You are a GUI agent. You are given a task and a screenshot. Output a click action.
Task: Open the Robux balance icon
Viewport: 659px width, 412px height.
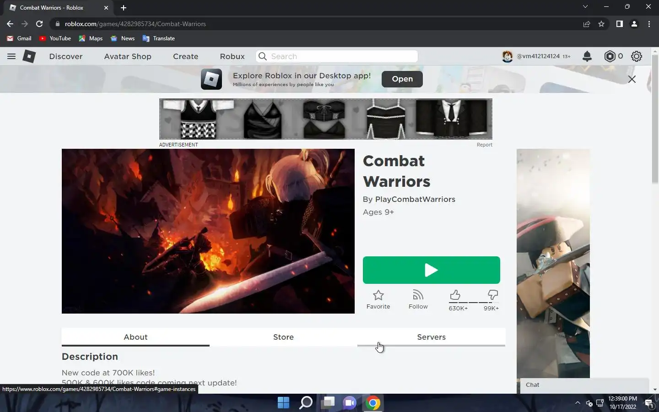pos(610,56)
